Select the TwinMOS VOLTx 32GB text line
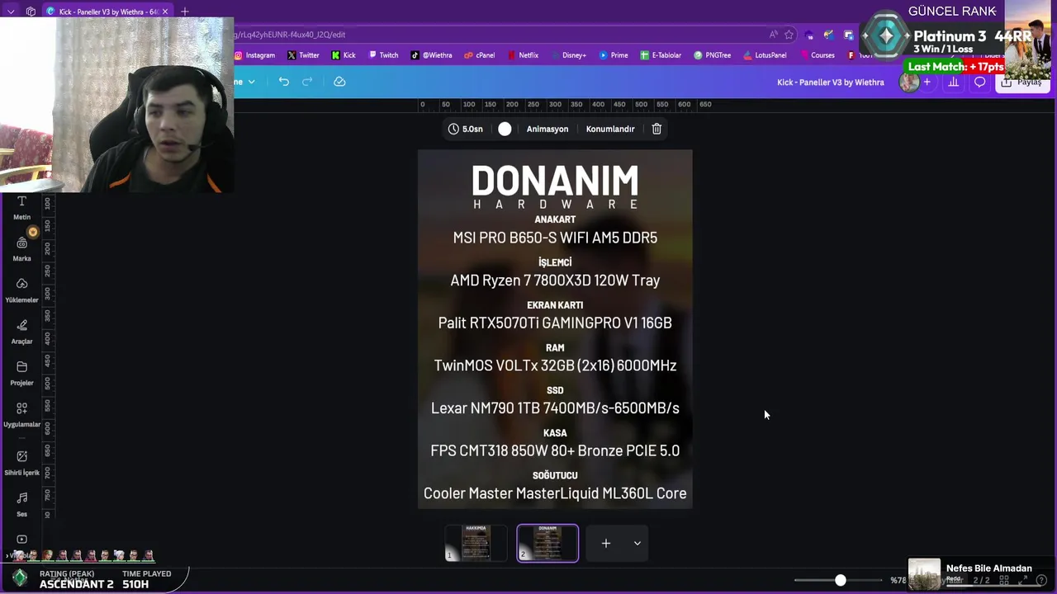Viewport: 1057px width, 594px height. pyautogui.click(x=555, y=365)
